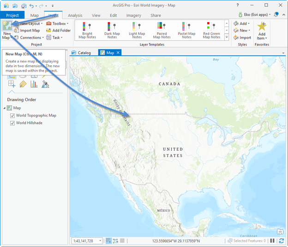Customize quick access toolbar dropdown
This screenshot has width=288, height=247.
point(53,6)
